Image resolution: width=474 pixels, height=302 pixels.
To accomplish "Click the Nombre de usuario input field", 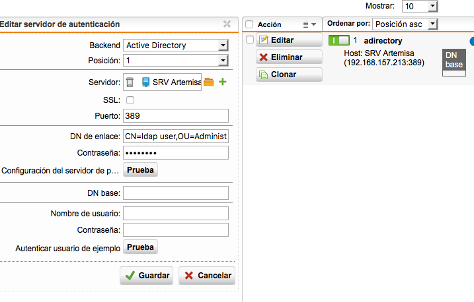I will [176, 214].
